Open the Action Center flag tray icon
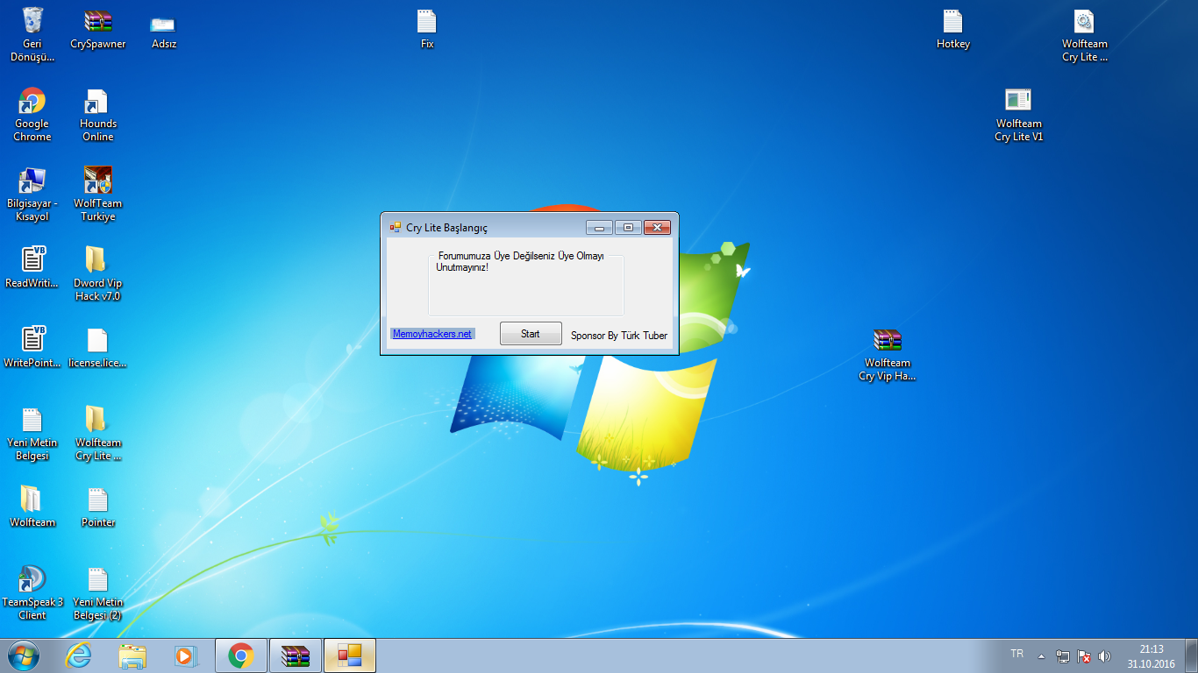The height and width of the screenshot is (673, 1198). (1084, 656)
